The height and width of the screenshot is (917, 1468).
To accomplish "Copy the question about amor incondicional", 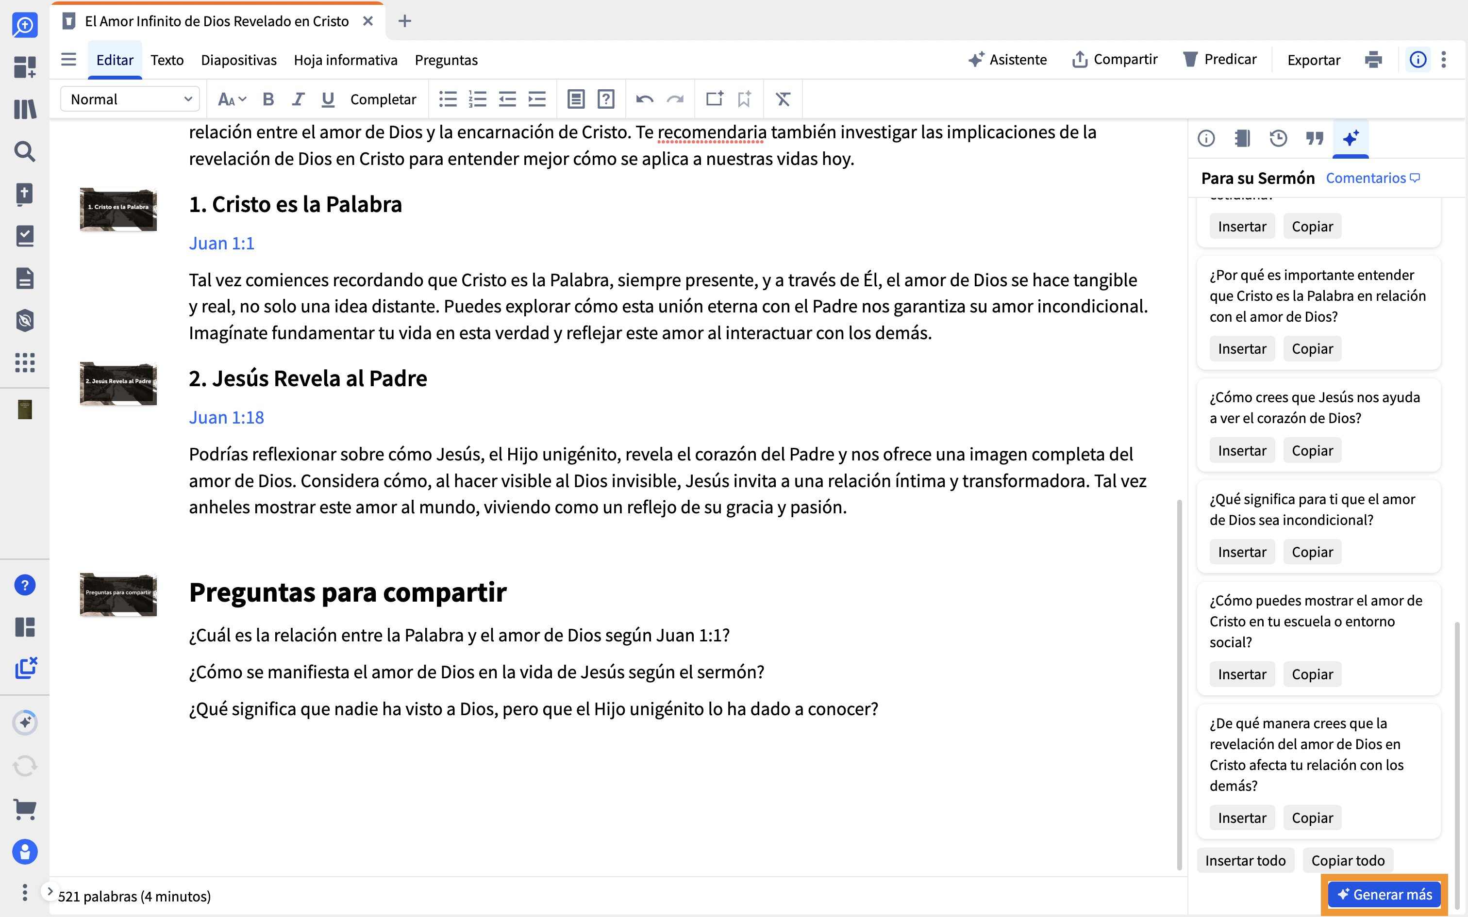I will 1312,552.
